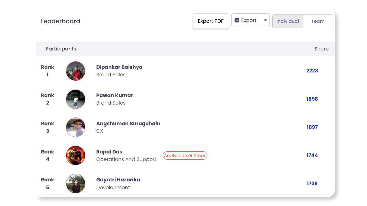Expand the Export dropdown arrow

265,20
